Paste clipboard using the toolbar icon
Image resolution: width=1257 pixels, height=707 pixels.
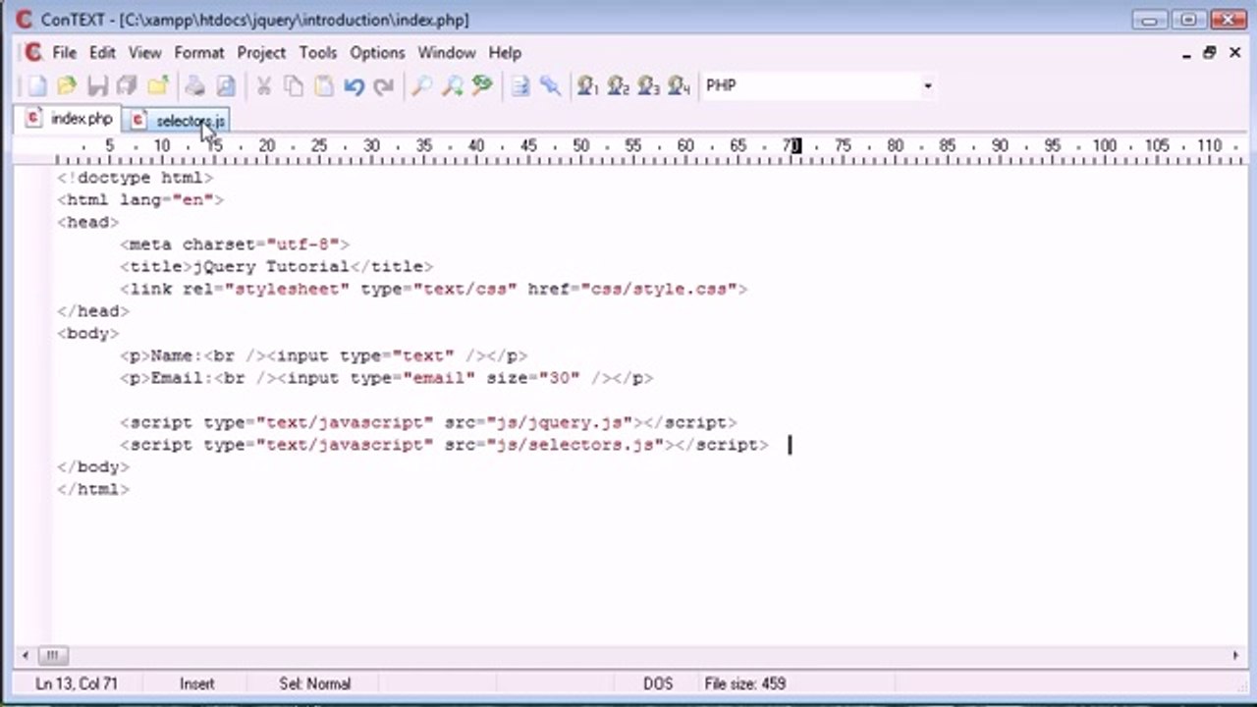point(324,86)
